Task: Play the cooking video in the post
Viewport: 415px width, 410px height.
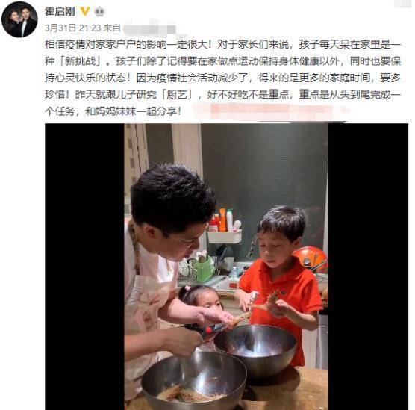Action: point(226,267)
